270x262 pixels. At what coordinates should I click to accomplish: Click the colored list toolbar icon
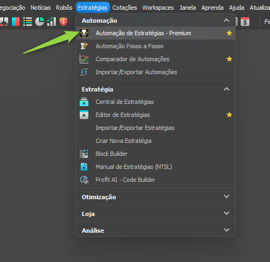pos(28,22)
